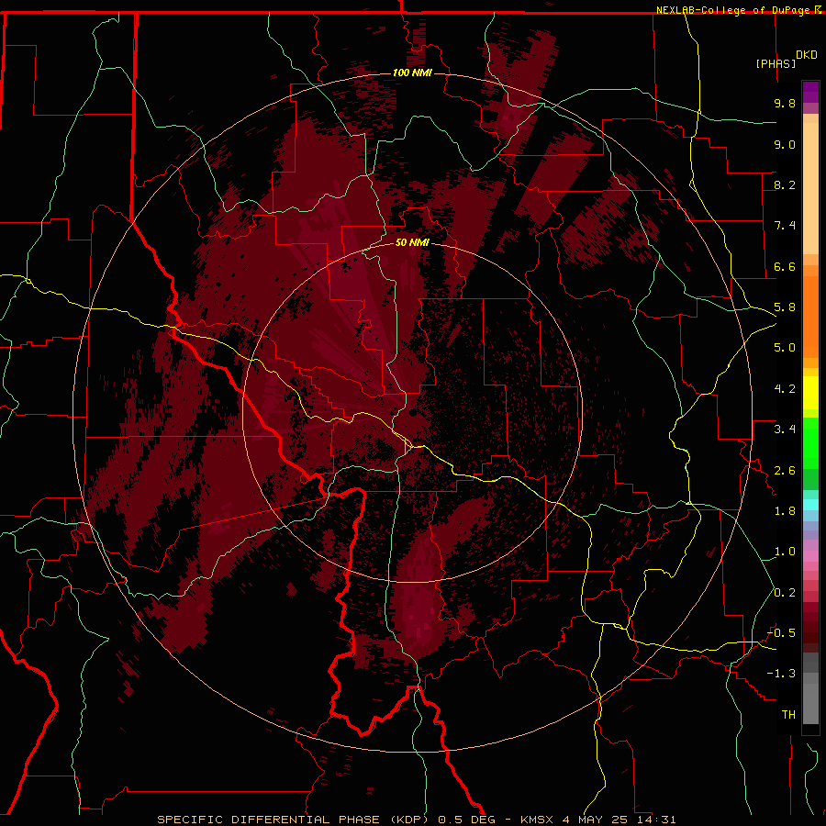Image resolution: width=826 pixels, height=826 pixels.
Task: Pick the orange segment of color bar
Action: point(810,318)
